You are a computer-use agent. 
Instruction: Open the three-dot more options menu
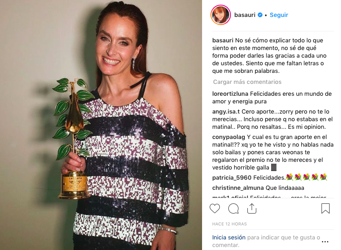(325, 242)
